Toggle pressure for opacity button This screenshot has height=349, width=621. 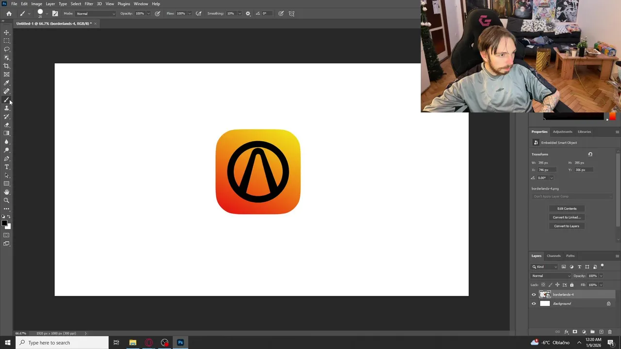point(158,14)
